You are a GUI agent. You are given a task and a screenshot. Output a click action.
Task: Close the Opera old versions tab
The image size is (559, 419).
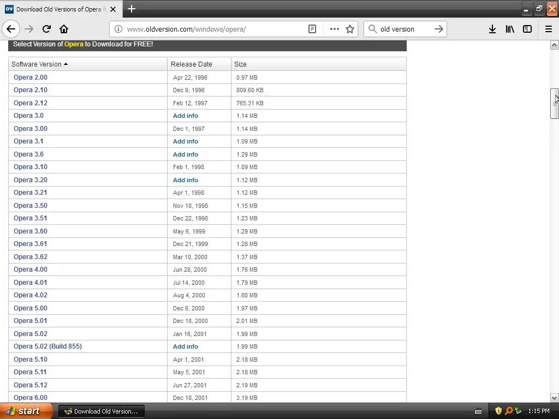click(x=113, y=9)
